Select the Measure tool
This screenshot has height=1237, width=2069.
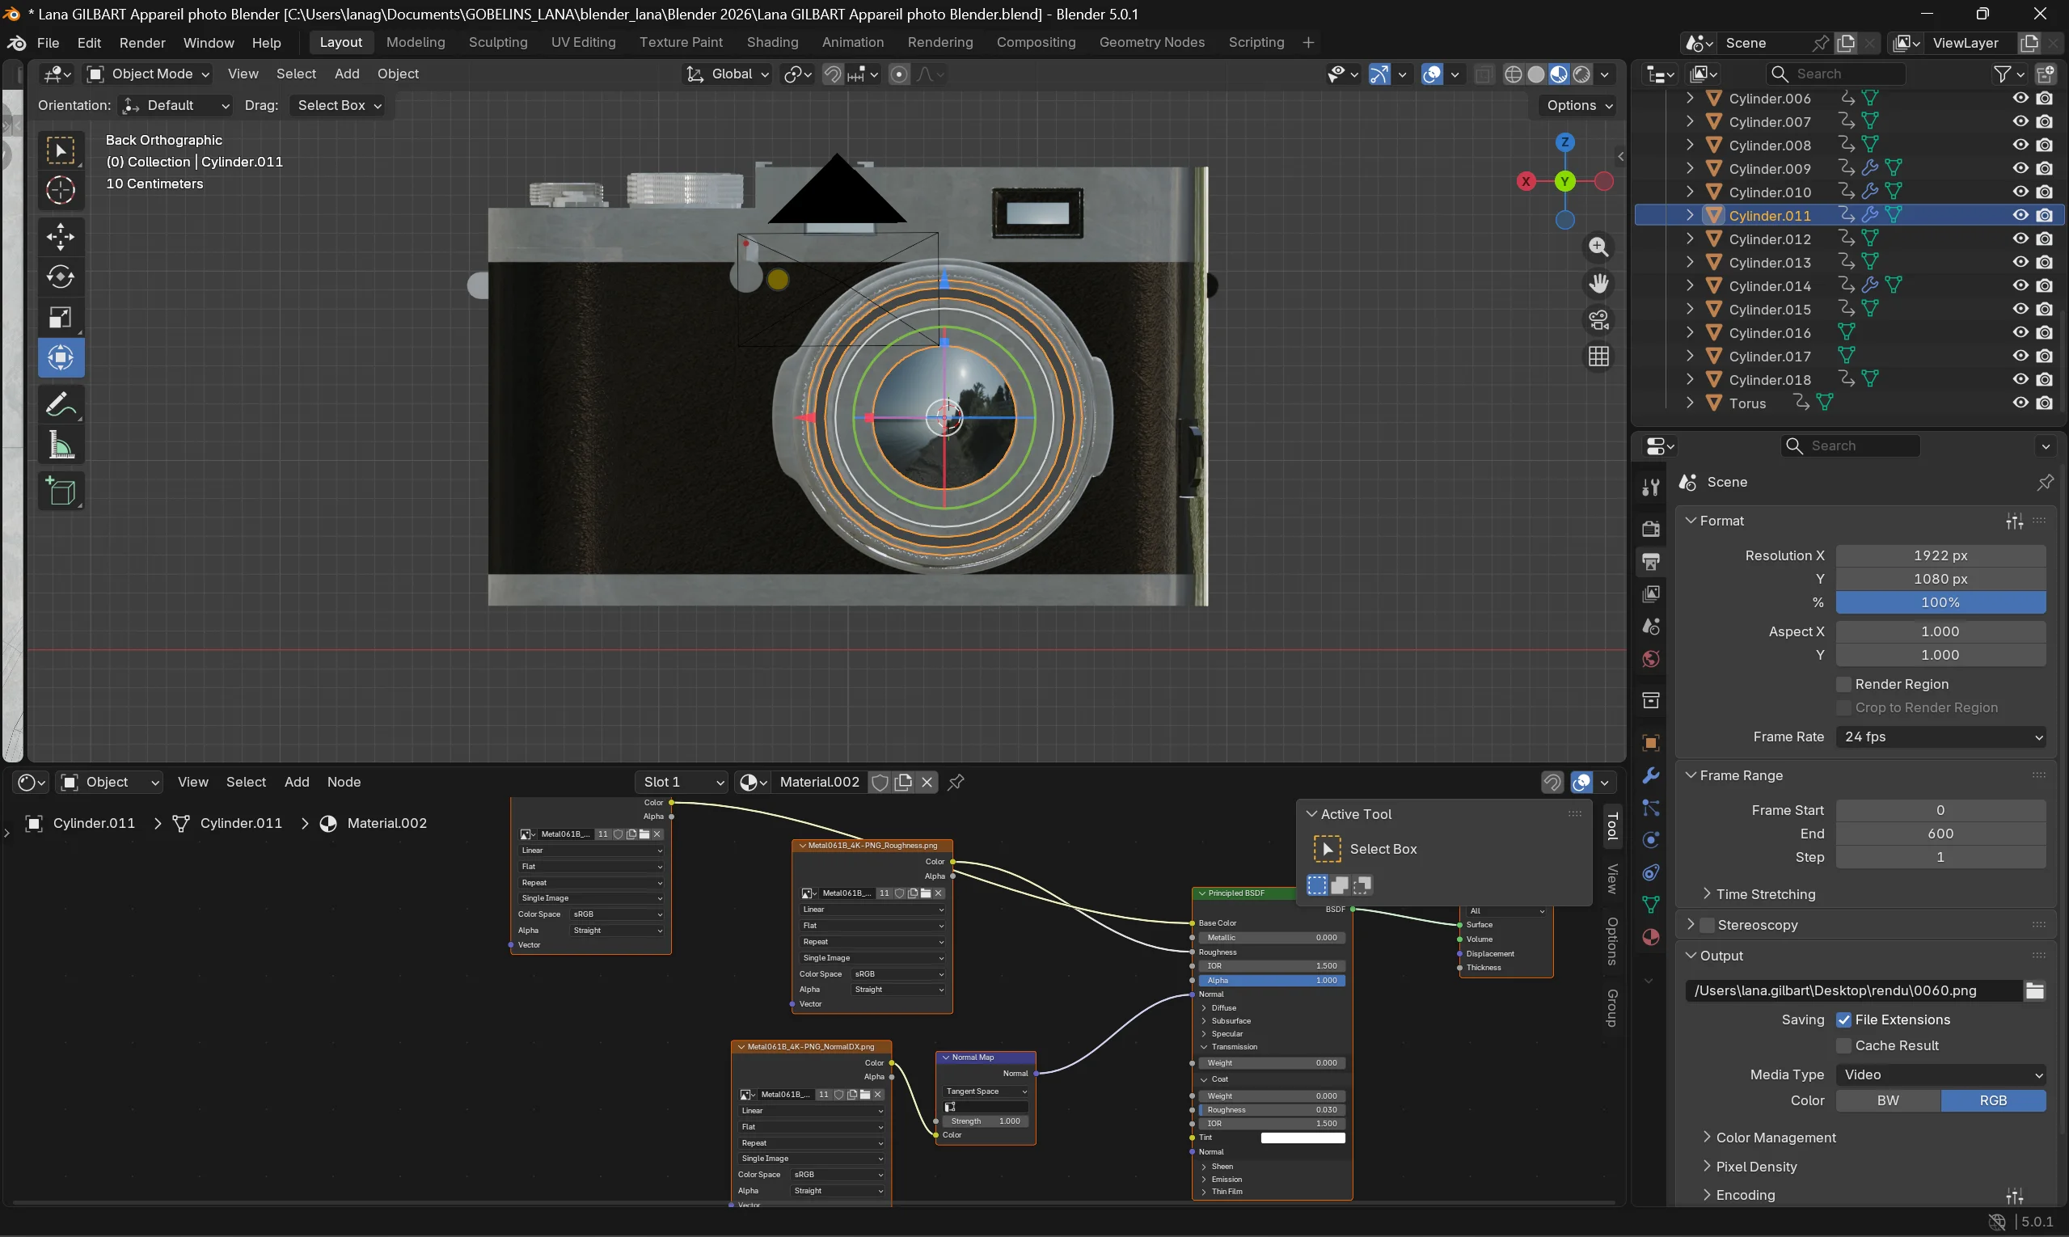(x=60, y=445)
